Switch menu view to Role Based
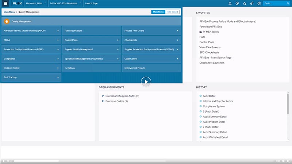This screenshot has height=164, width=292. [x=172, y=12]
